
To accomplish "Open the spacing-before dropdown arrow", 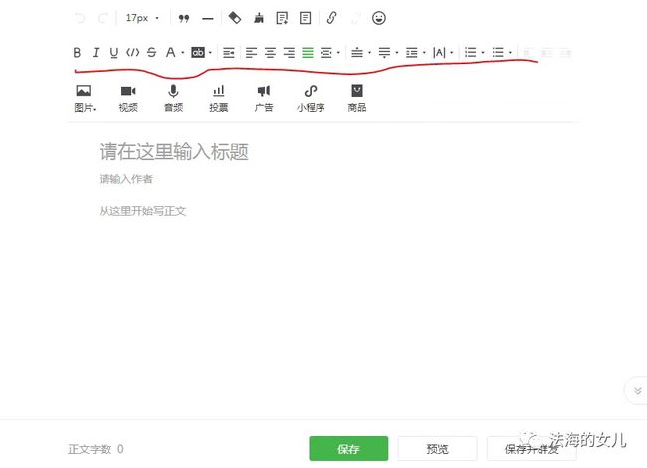I will tap(369, 53).
